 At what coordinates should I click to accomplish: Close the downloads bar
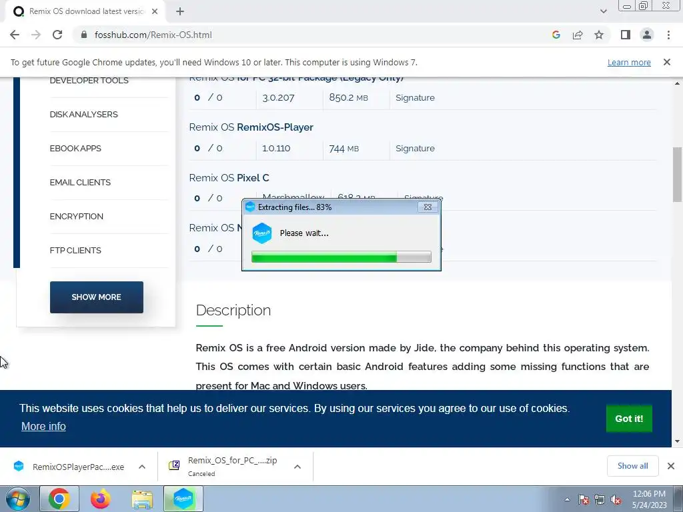tap(671, 466)
